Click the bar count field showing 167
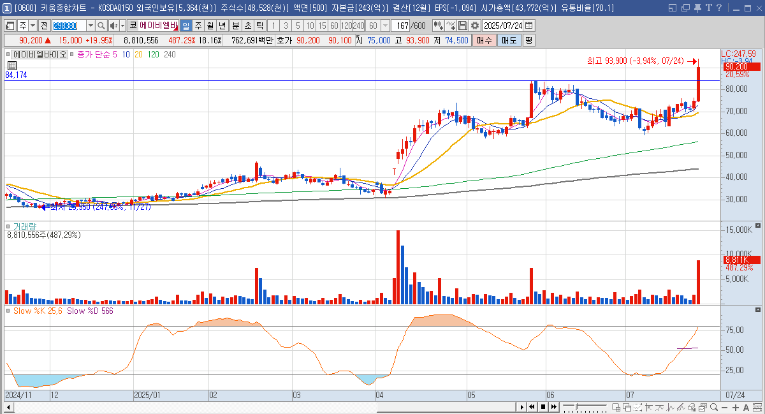 click(400, 26)
